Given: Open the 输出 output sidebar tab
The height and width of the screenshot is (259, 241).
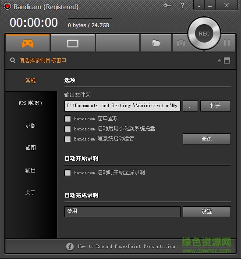Looking at the screenshot, I should (x=30, y=170).
